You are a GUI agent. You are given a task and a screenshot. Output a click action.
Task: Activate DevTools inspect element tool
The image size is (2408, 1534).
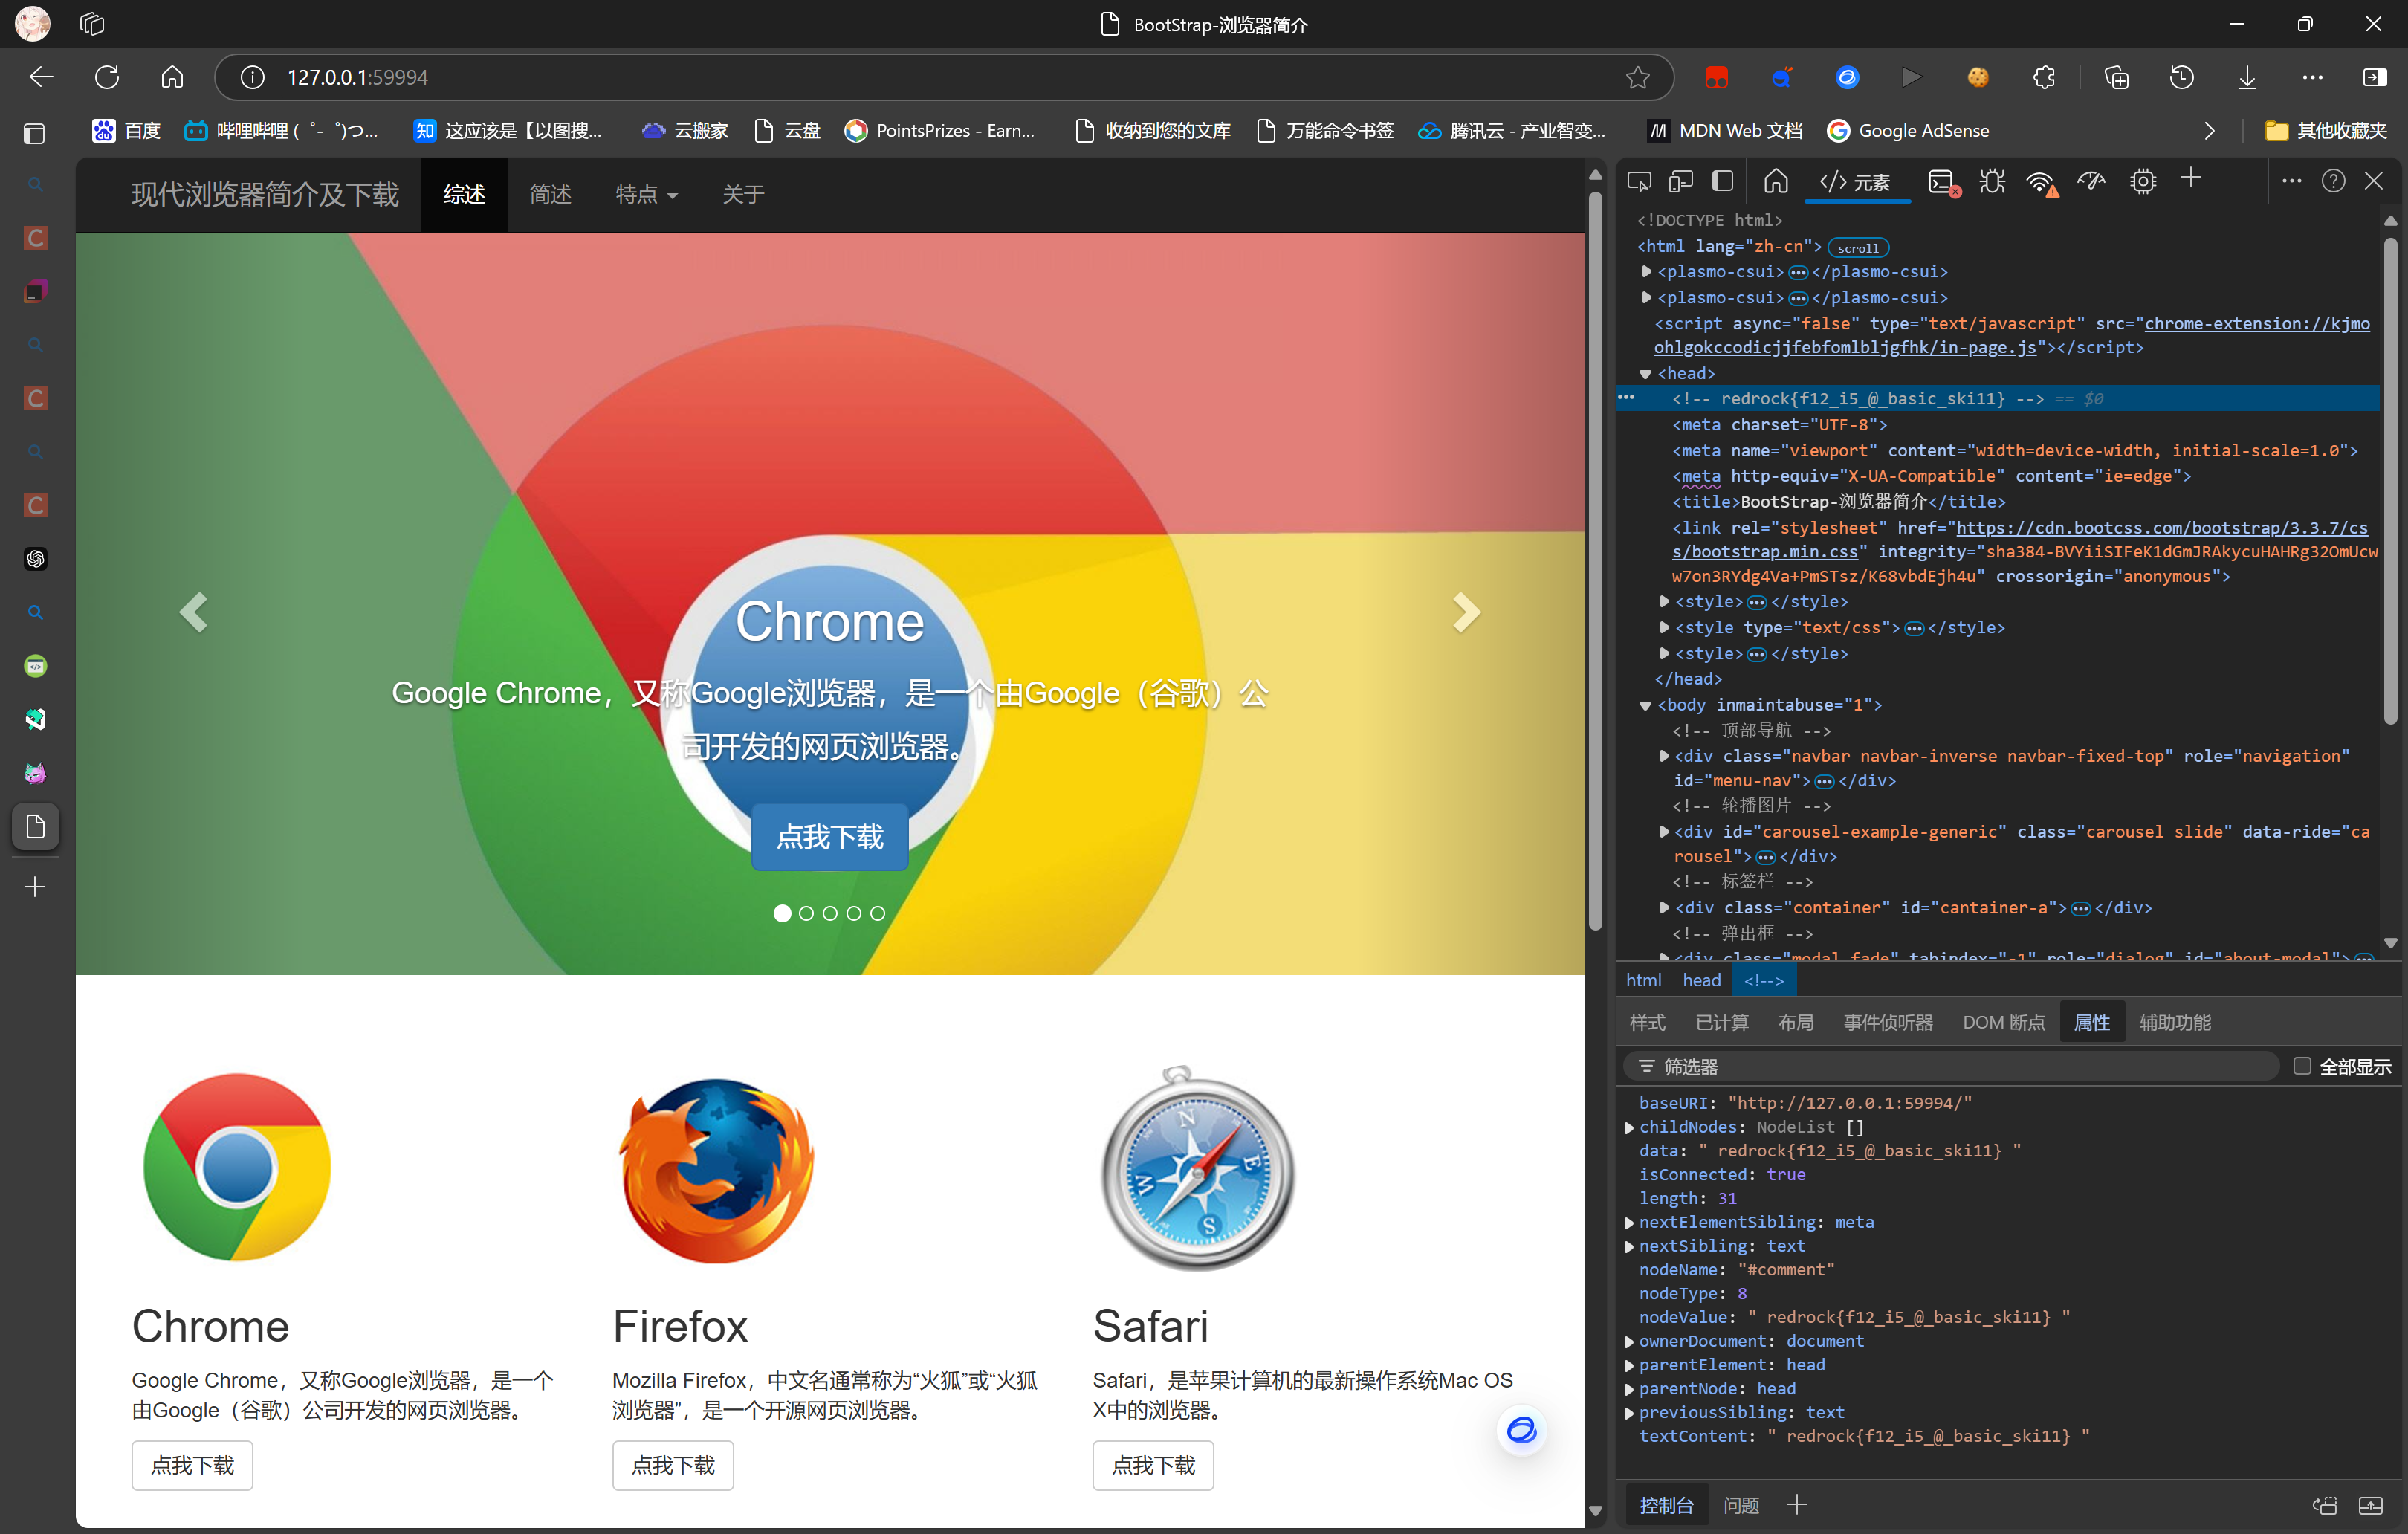1639,181
